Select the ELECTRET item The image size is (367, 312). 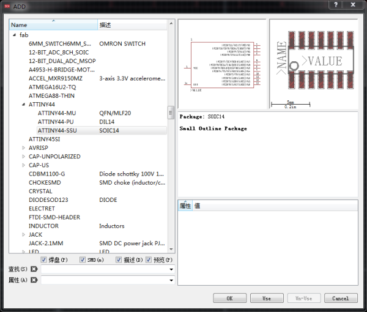click(x=42, y=209)
